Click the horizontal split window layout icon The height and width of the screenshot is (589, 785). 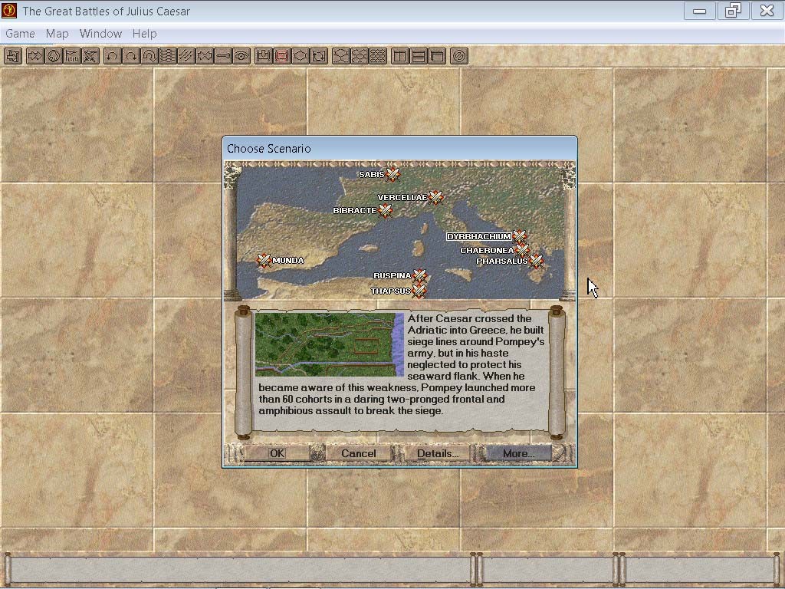pyautogui.click(x=419, y=56)
